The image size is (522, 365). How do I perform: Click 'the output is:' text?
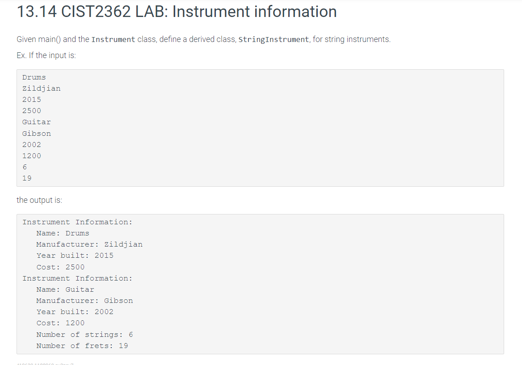coord(39,200)
